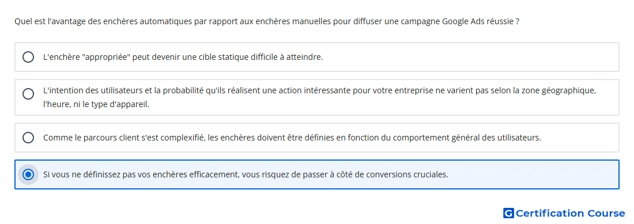Screen dimensions: 634x224
Task: Click the text "Comme le parcours client s'est complexifié"
Action: tap(125, 138)
